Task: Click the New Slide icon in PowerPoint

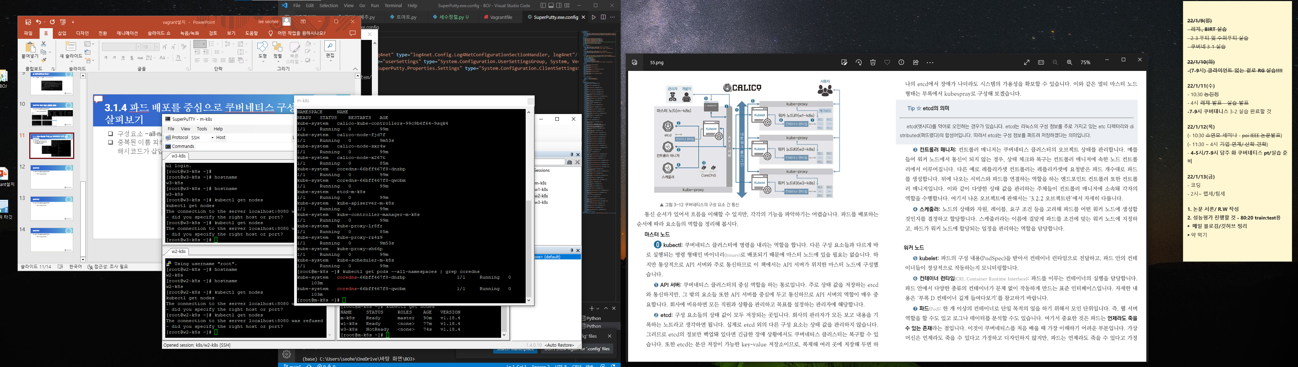Action: click(x=71, y=47)
